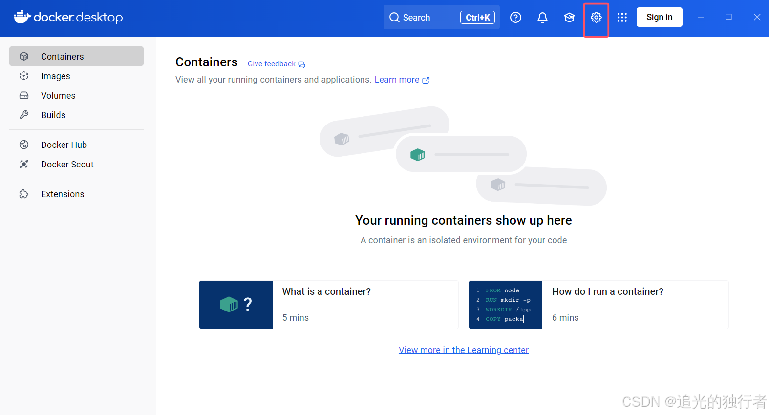Select Volumes in the sidebar

pos(76,95)
